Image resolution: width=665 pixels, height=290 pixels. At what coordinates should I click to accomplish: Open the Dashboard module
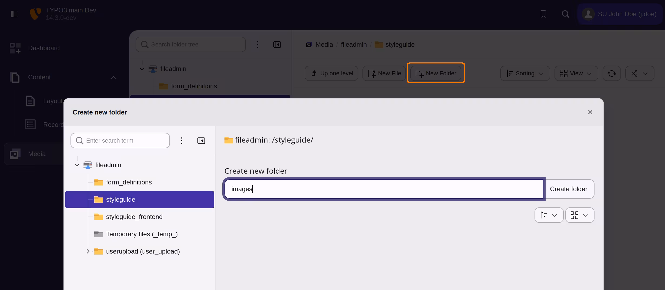coord(43,48)
